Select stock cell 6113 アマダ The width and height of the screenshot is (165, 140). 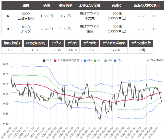coord(26,29)
